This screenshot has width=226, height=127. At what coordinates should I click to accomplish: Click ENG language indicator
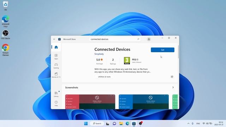(x=198, y=123)
